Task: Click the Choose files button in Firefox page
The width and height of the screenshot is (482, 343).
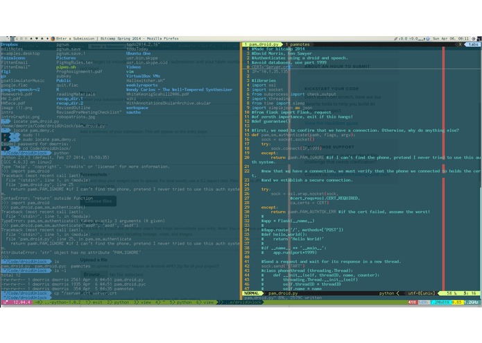Action: (98, 201)
